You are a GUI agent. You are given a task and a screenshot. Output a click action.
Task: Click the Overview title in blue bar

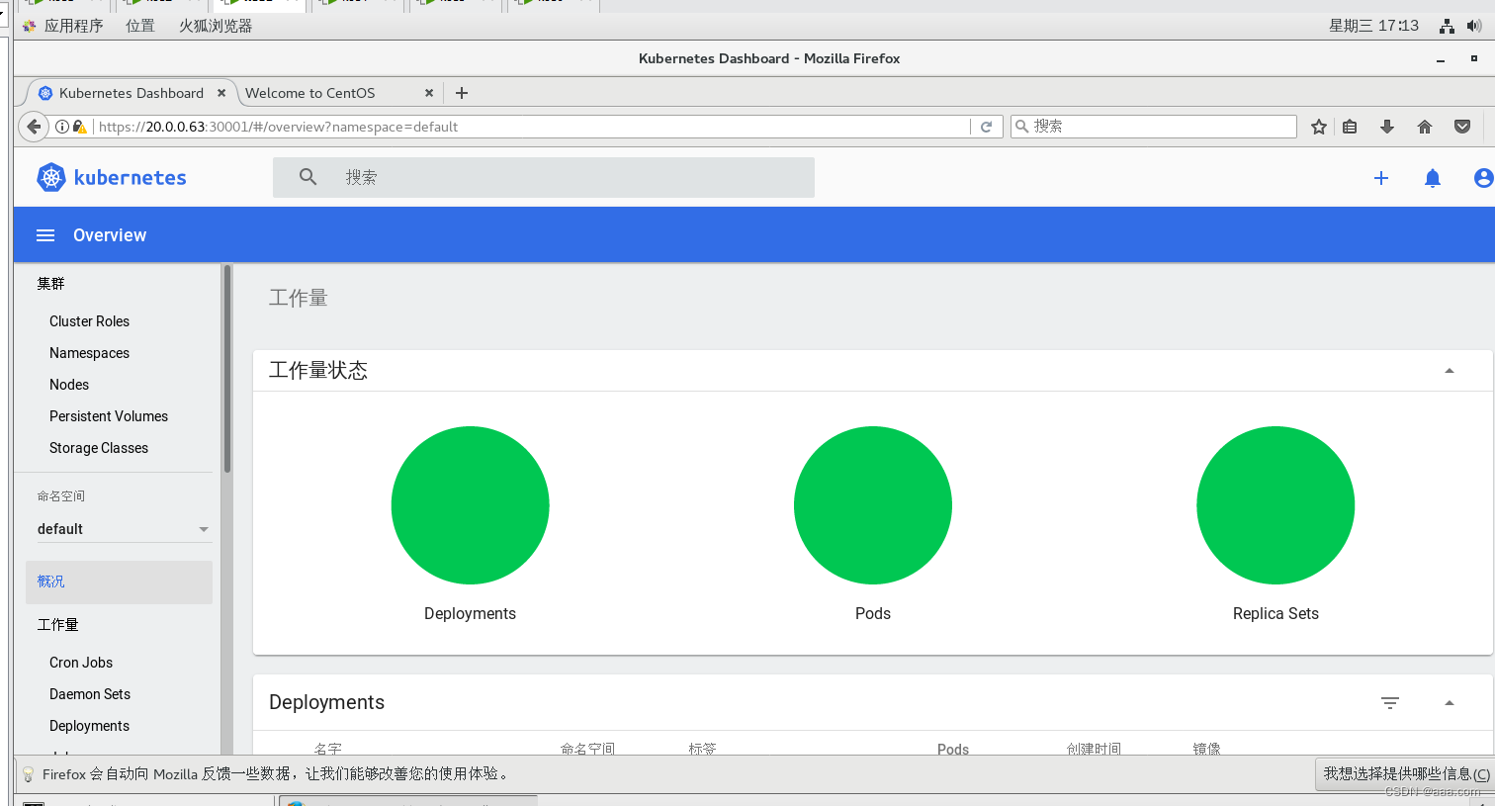point(110,235)
